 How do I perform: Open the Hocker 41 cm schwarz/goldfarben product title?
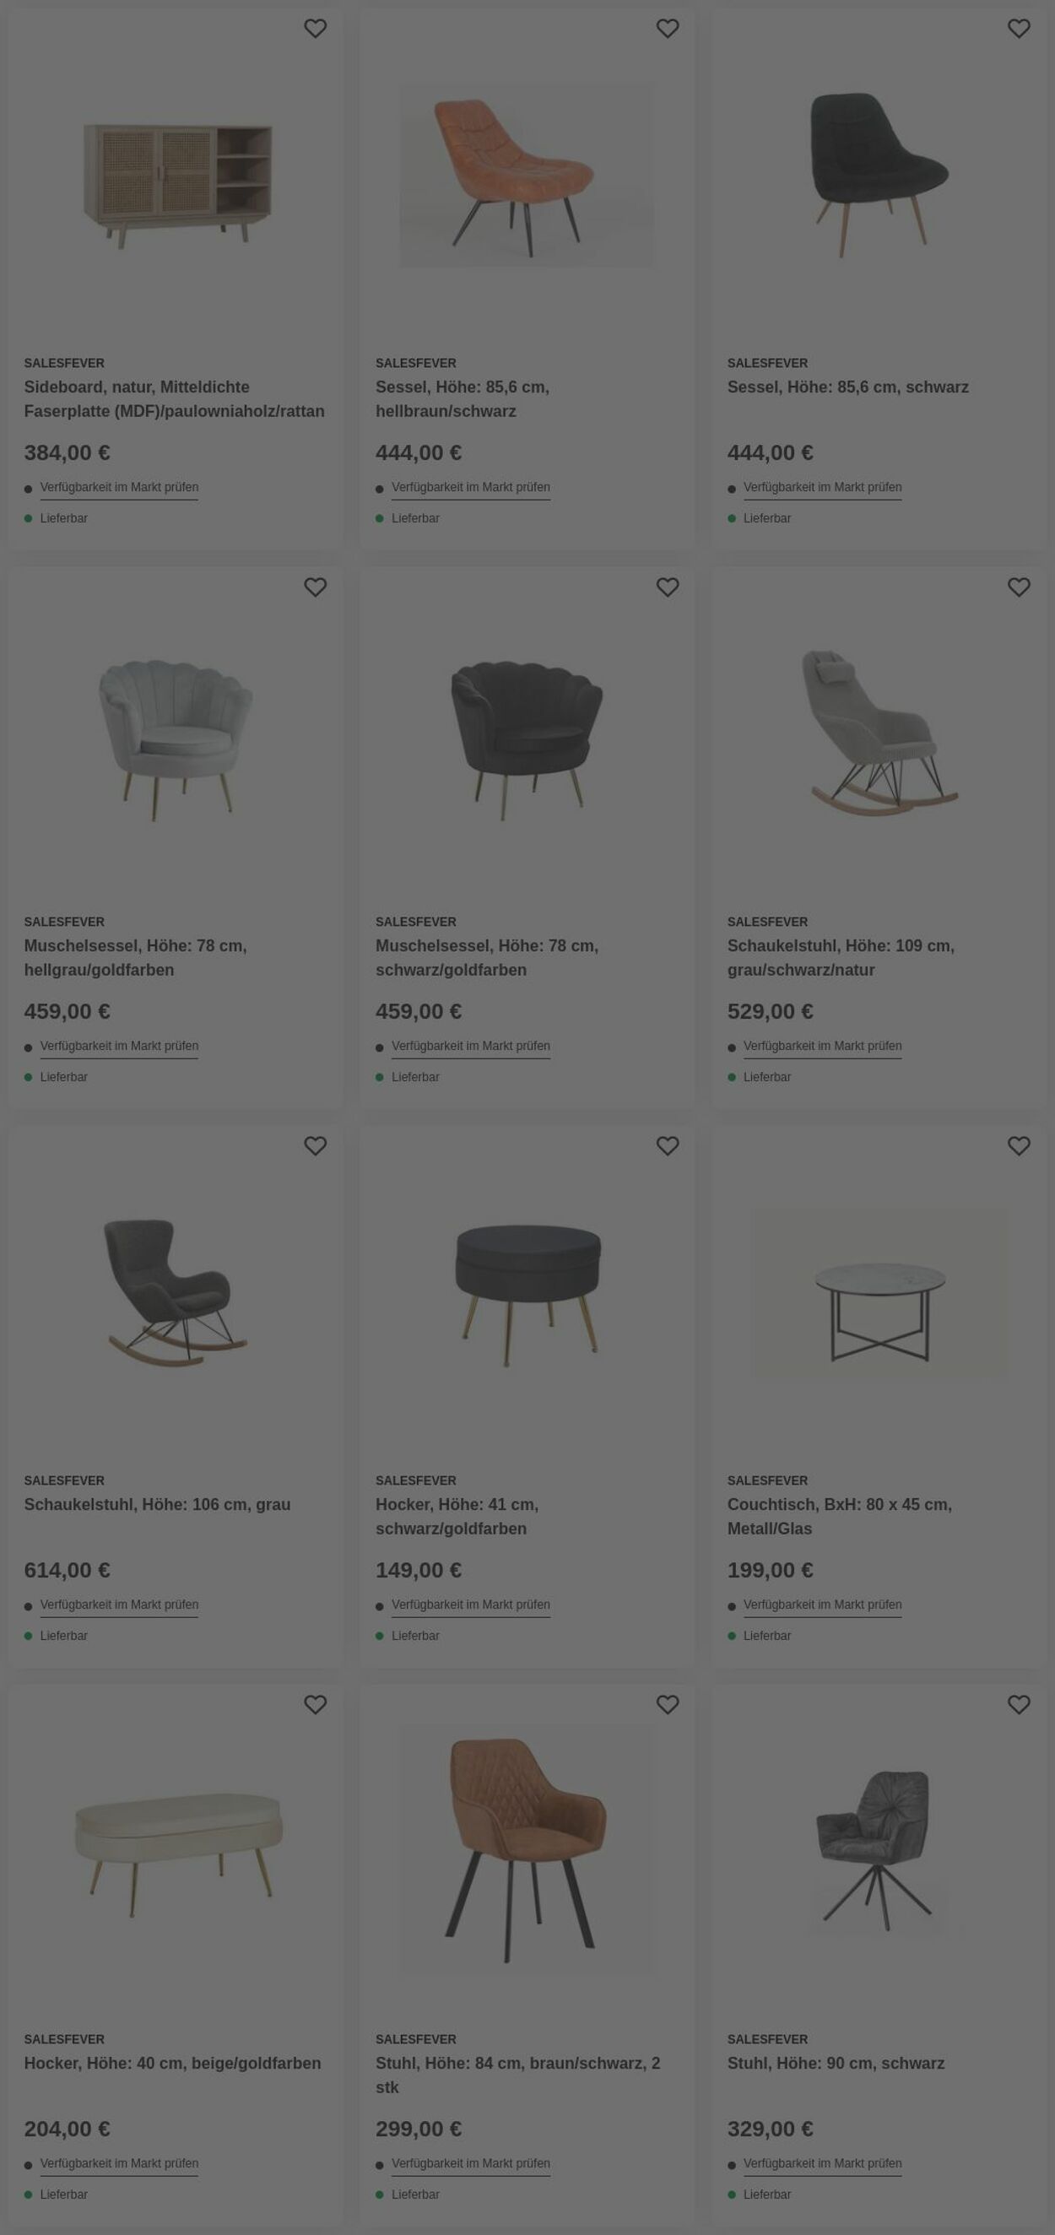(457, 1517)
